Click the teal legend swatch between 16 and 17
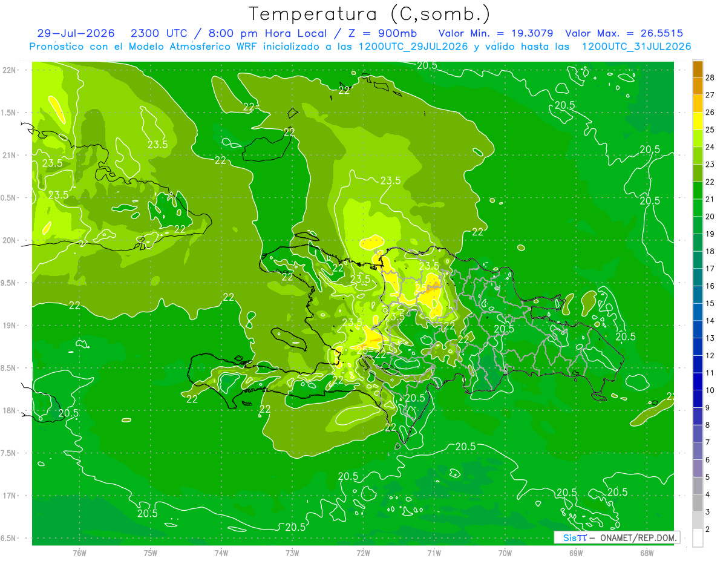 point(698,277)
